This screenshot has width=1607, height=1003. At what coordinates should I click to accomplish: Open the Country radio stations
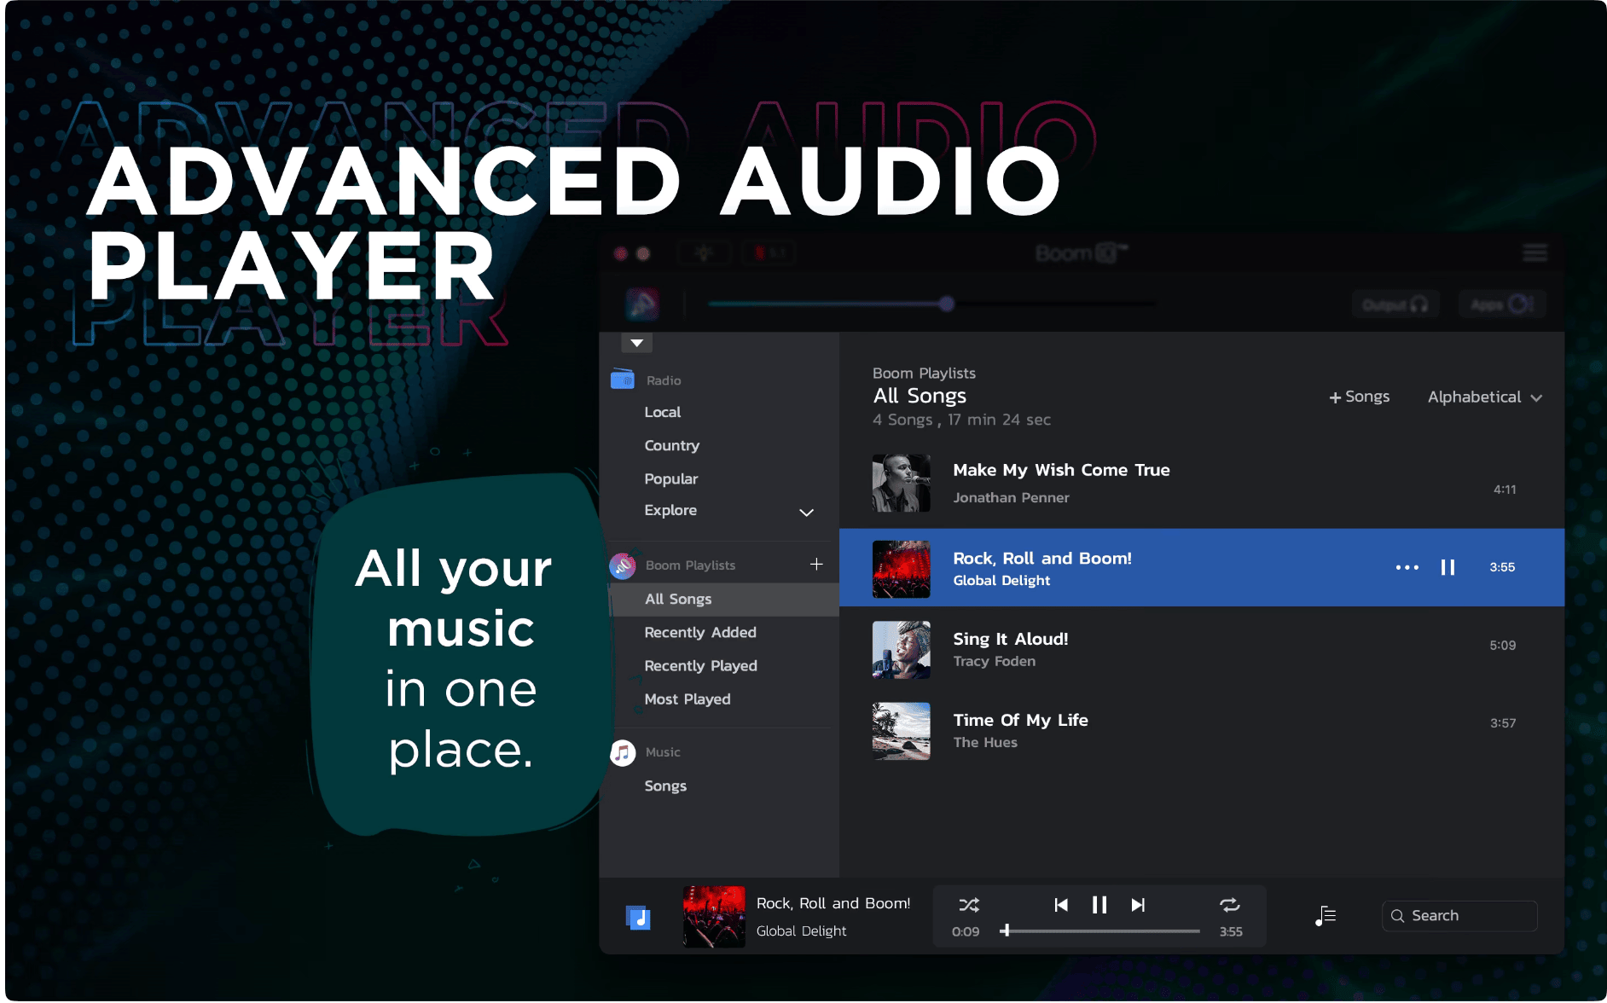671,446
